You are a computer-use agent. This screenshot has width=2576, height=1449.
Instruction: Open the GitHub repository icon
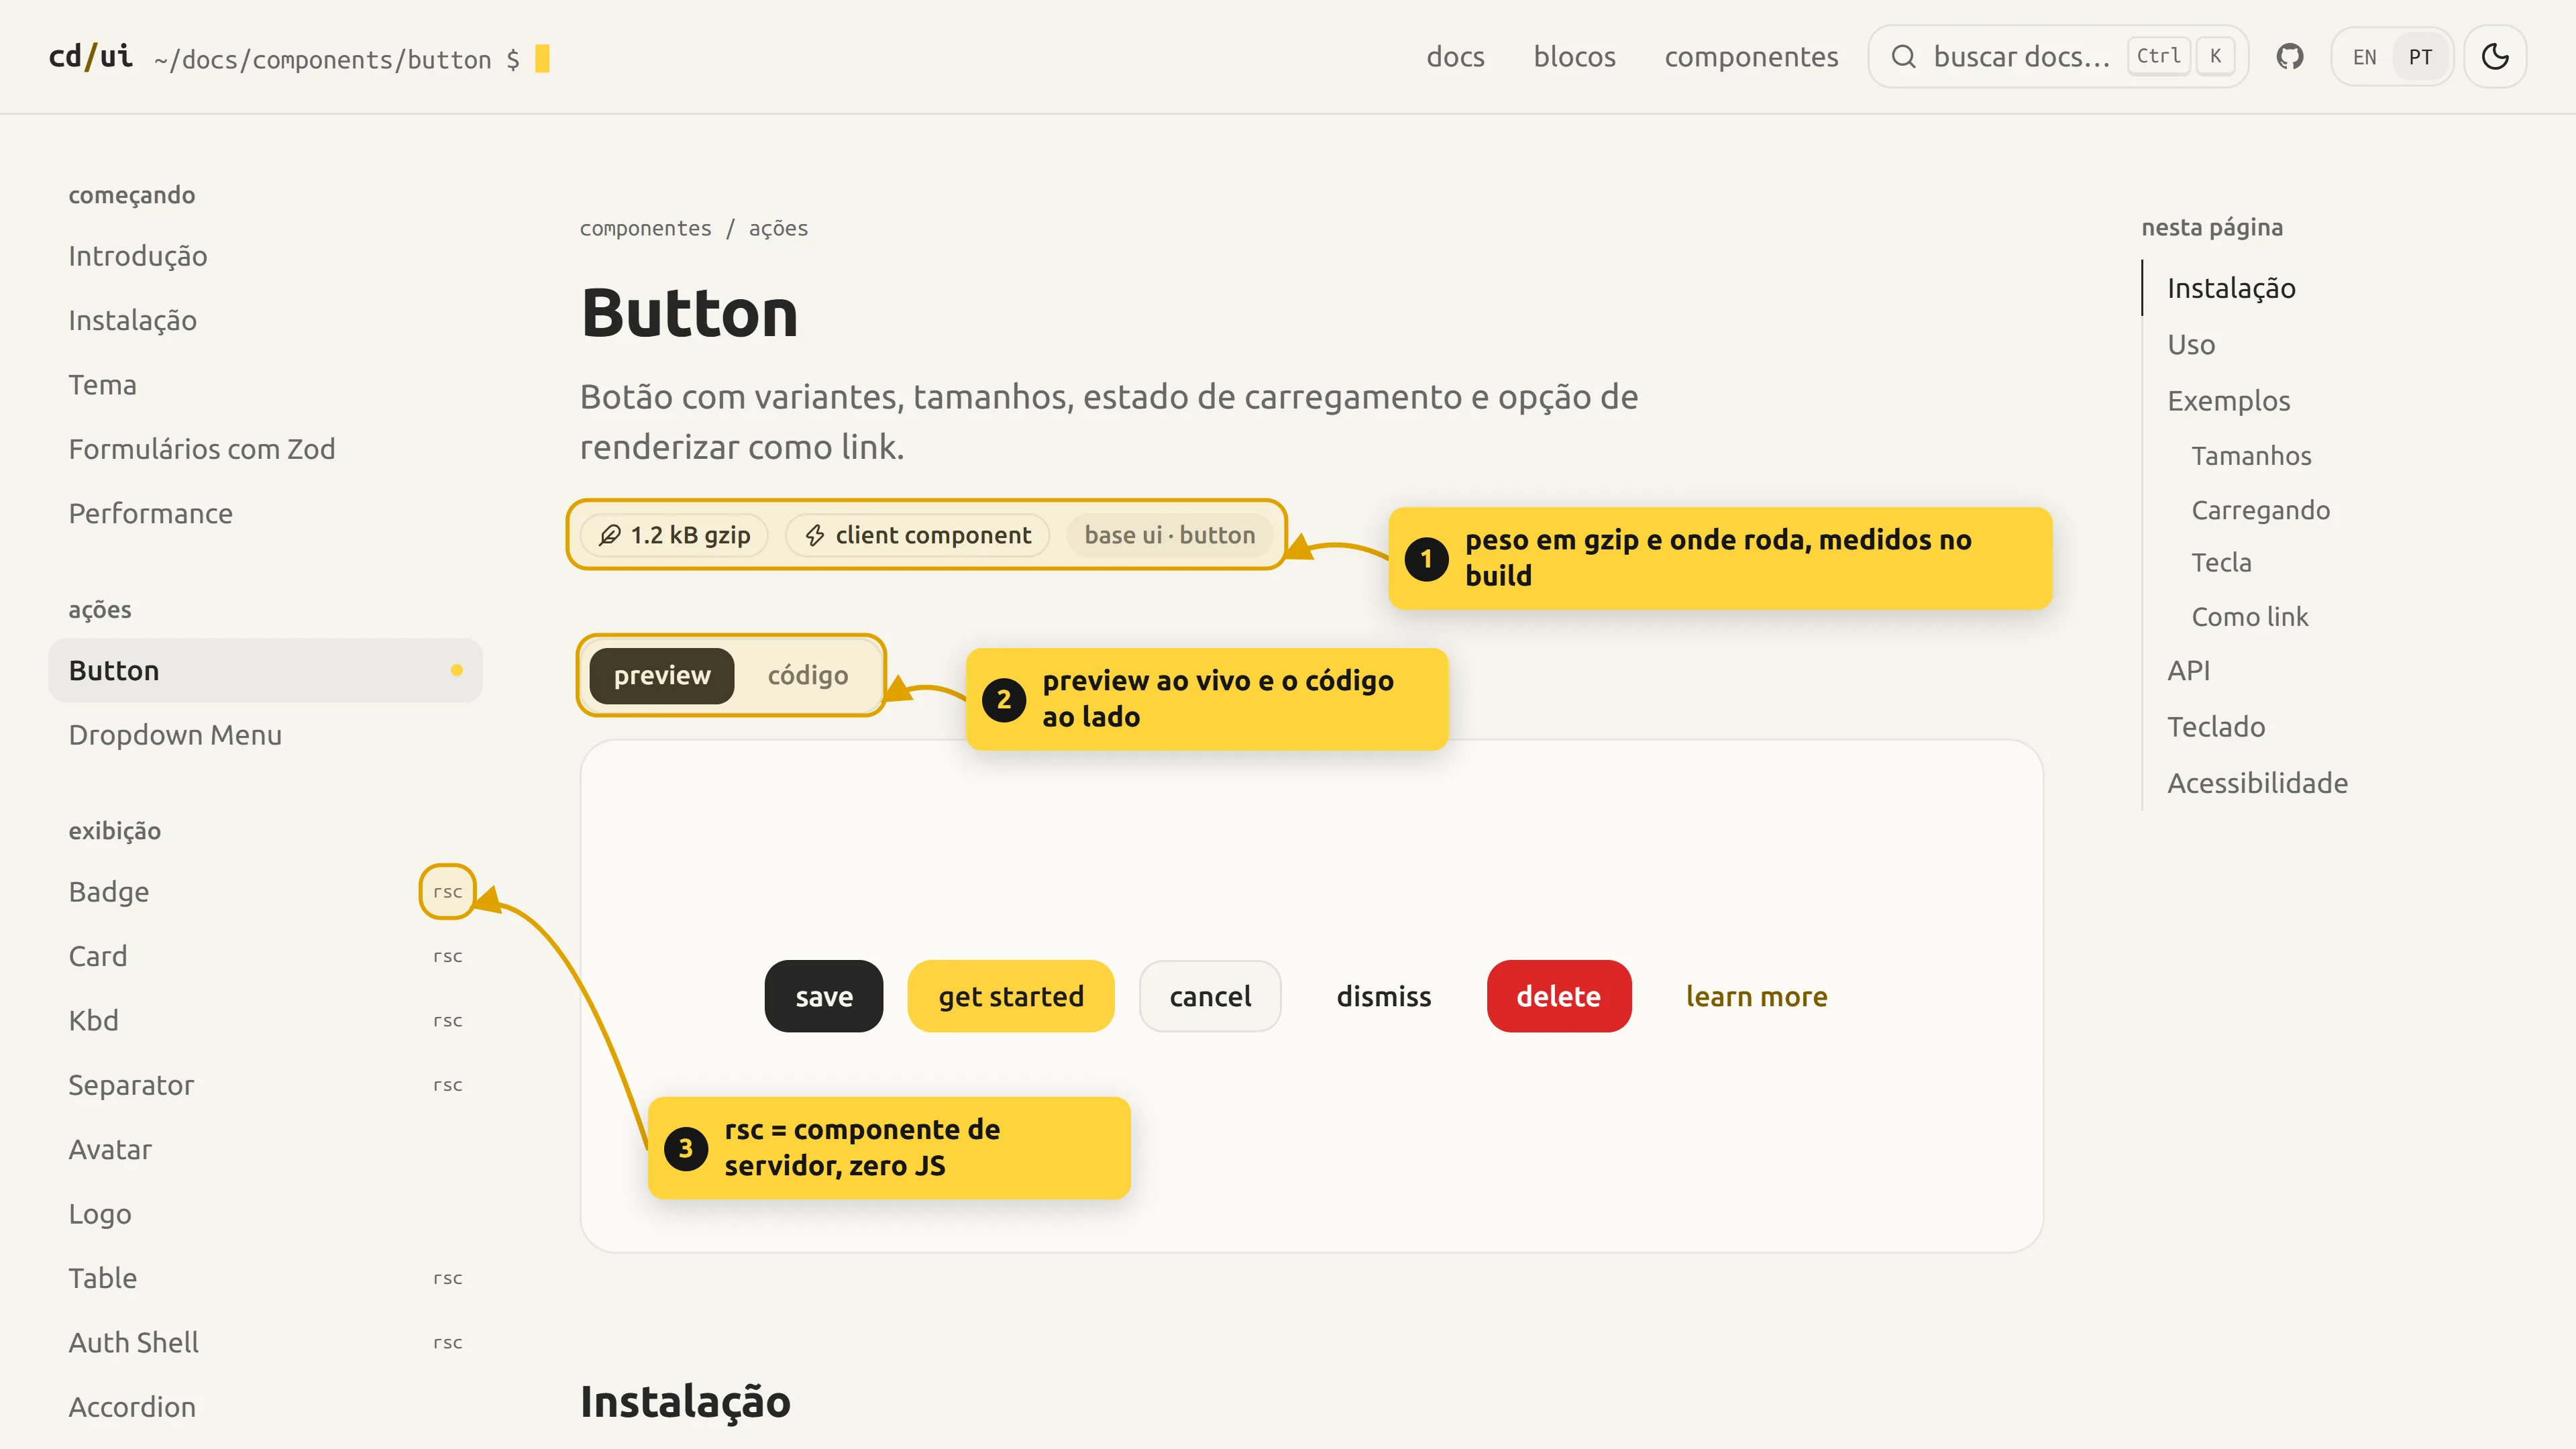[x=2290, y=57]
